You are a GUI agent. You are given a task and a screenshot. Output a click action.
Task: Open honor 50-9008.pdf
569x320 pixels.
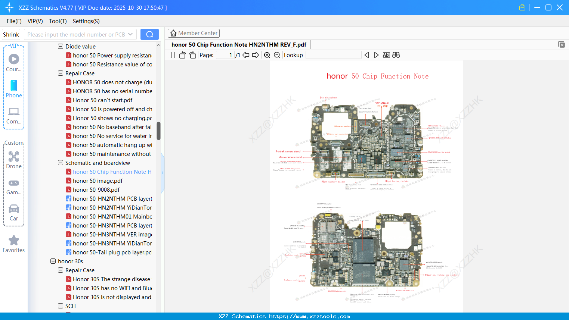pyautogui.click(x=93, y=190)
